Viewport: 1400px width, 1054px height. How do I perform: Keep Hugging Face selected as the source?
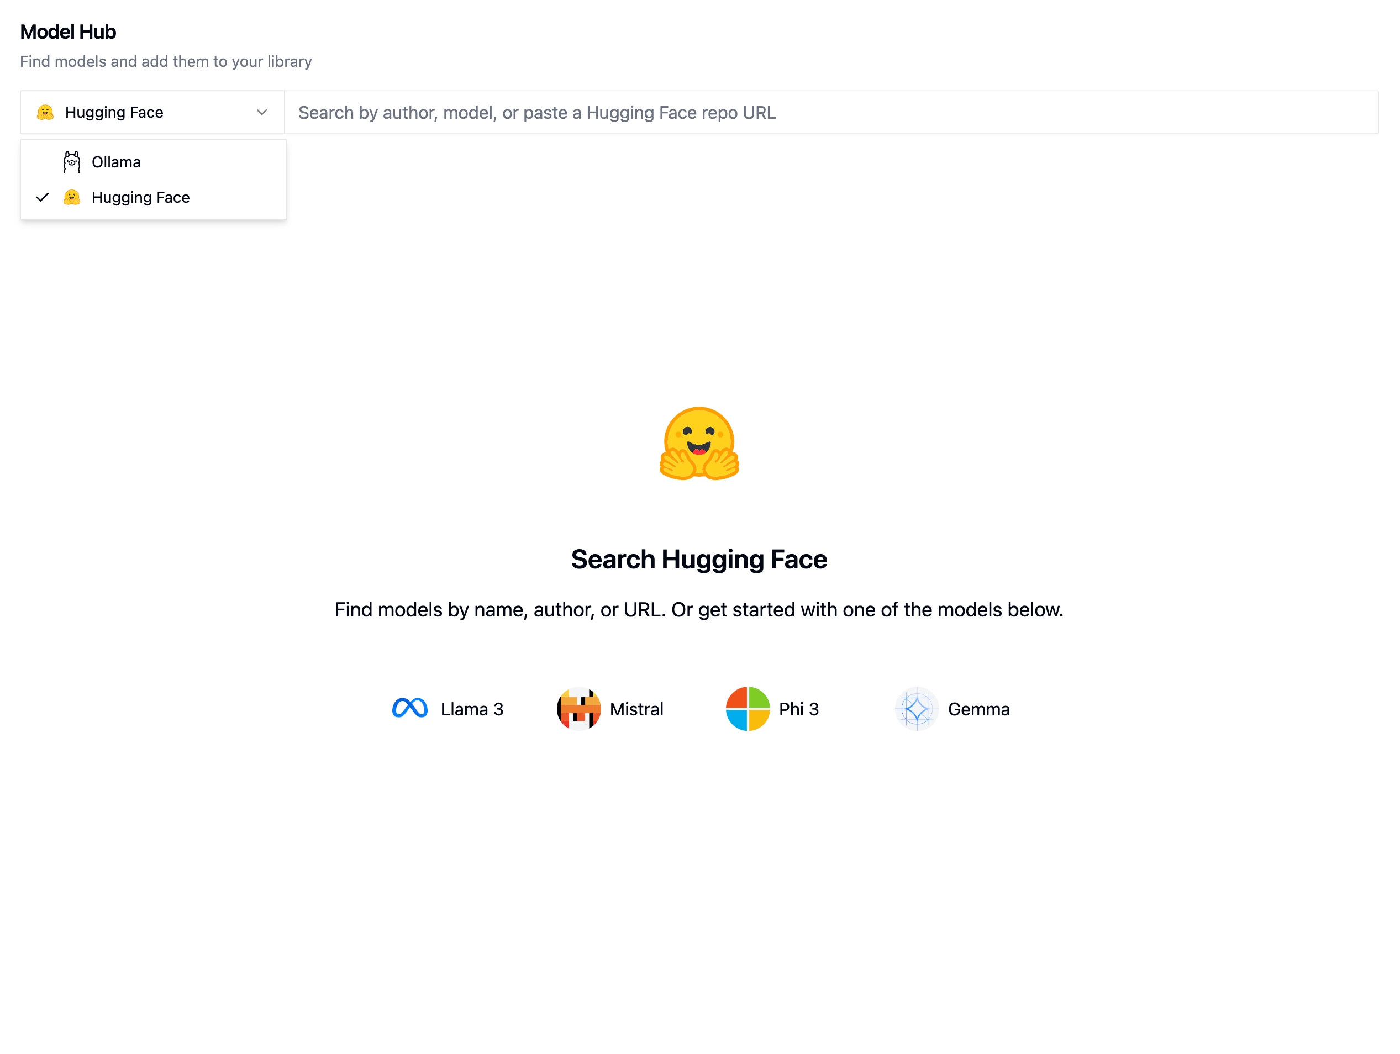[x=140, y=197]
